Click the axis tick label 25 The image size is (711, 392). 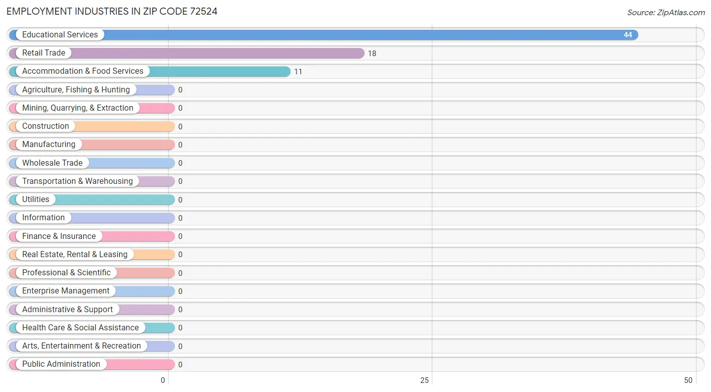[425, 380]
